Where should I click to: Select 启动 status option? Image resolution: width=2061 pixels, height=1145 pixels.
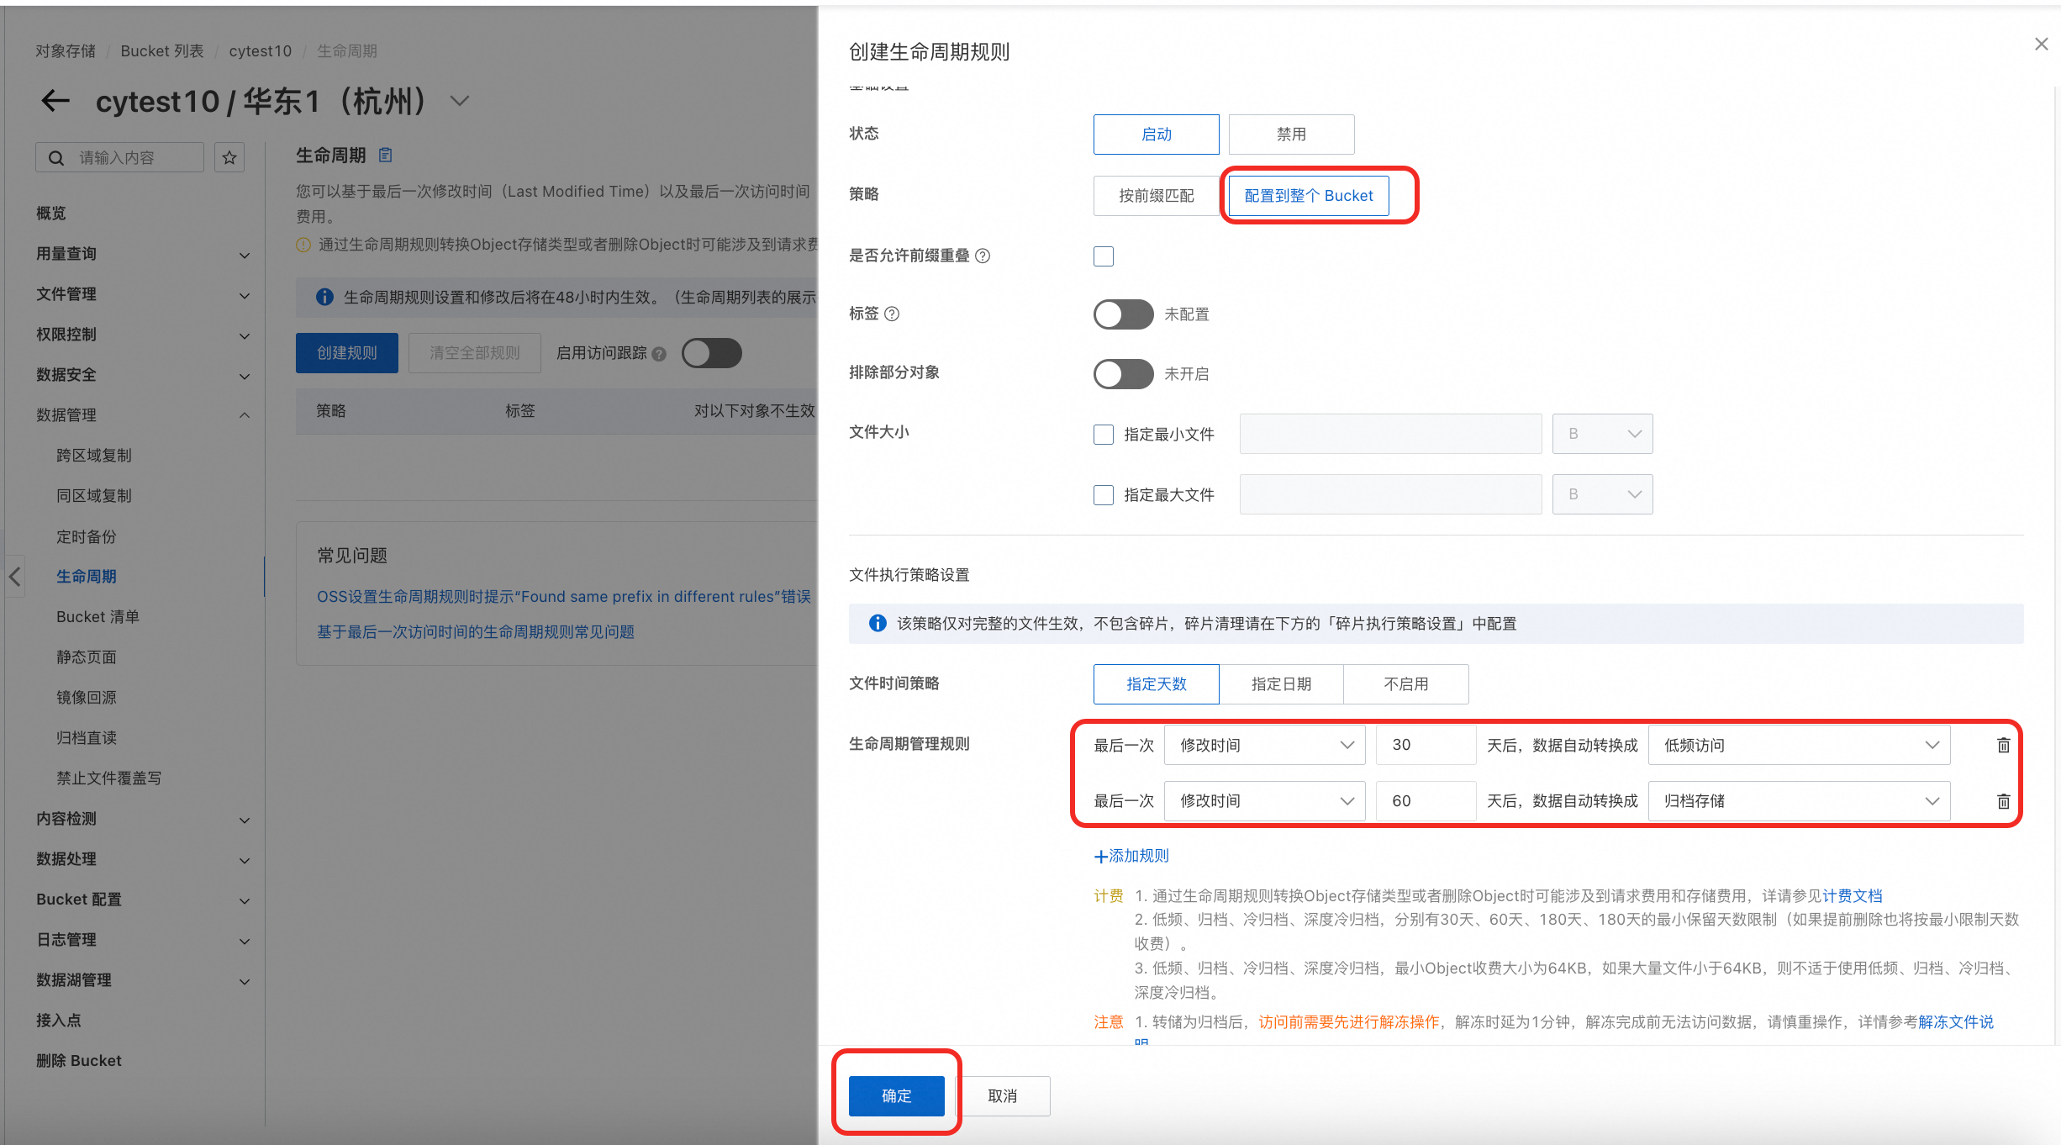pyautogui.click(x=1156, y=135)
